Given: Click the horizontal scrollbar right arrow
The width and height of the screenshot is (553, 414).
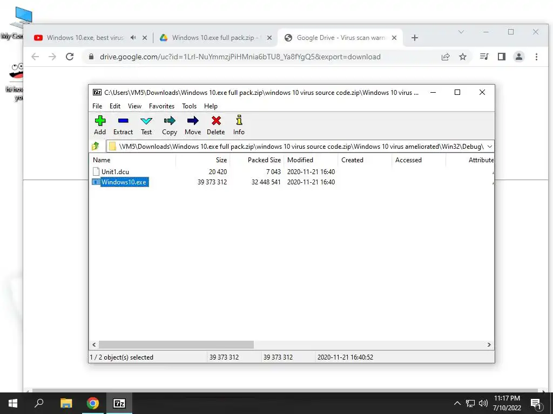Looking at the screenshot, I should [x=489, y=344].
